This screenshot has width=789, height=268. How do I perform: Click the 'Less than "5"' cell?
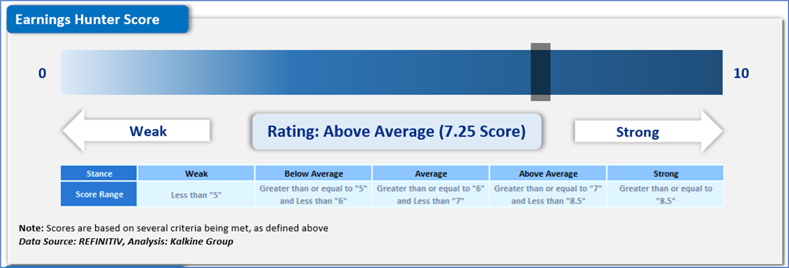[x=196, y=194]
